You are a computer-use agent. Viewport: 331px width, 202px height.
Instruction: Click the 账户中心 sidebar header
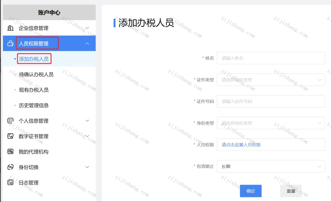point(49,12)
